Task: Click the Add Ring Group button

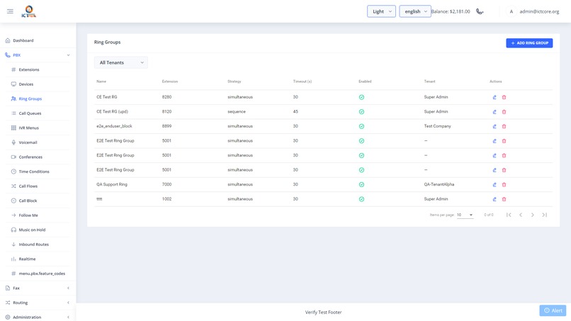Action: 529,43
